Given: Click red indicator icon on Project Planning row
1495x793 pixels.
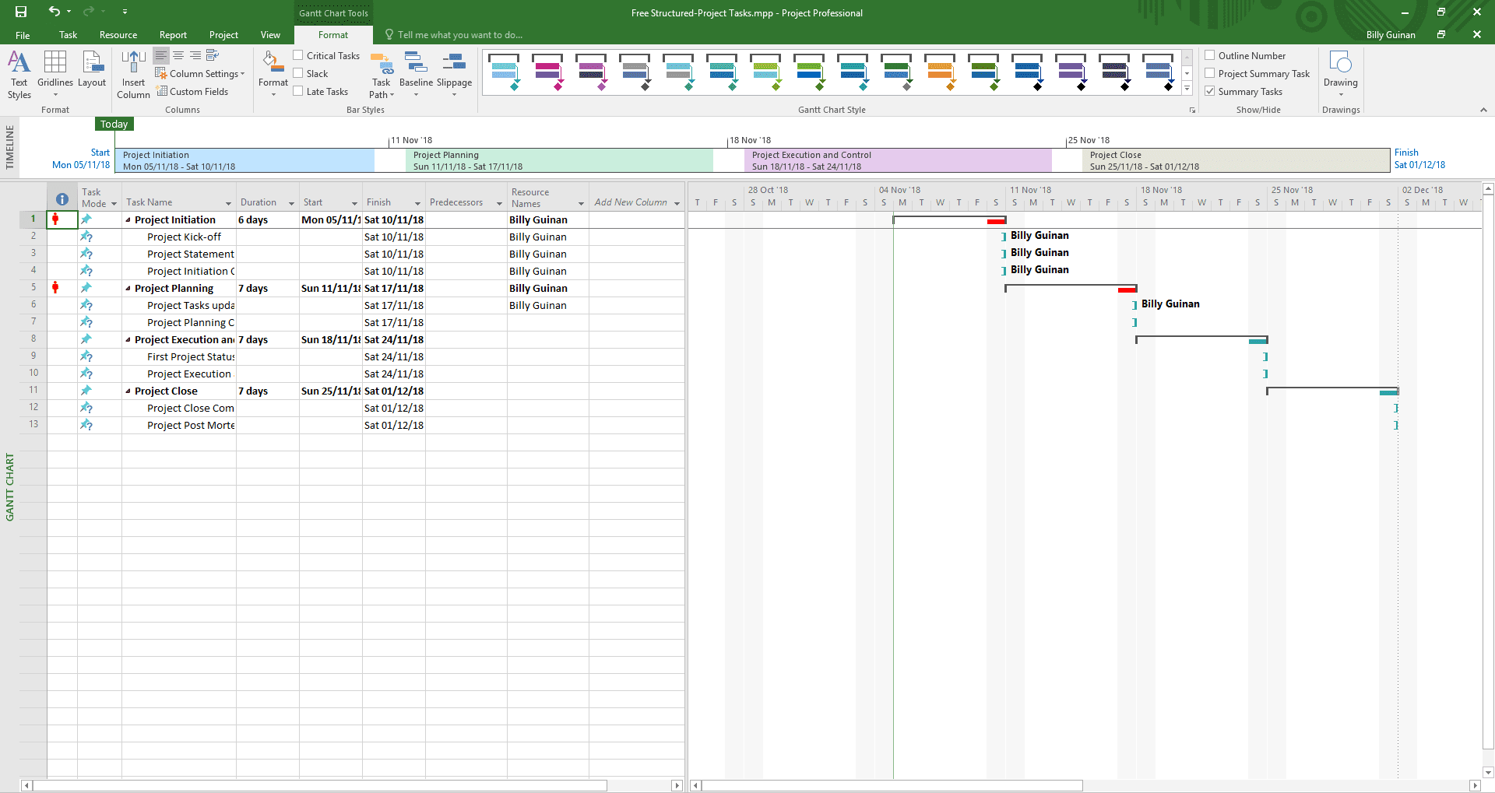Looking at the screenshot, I should coord(55,288).
